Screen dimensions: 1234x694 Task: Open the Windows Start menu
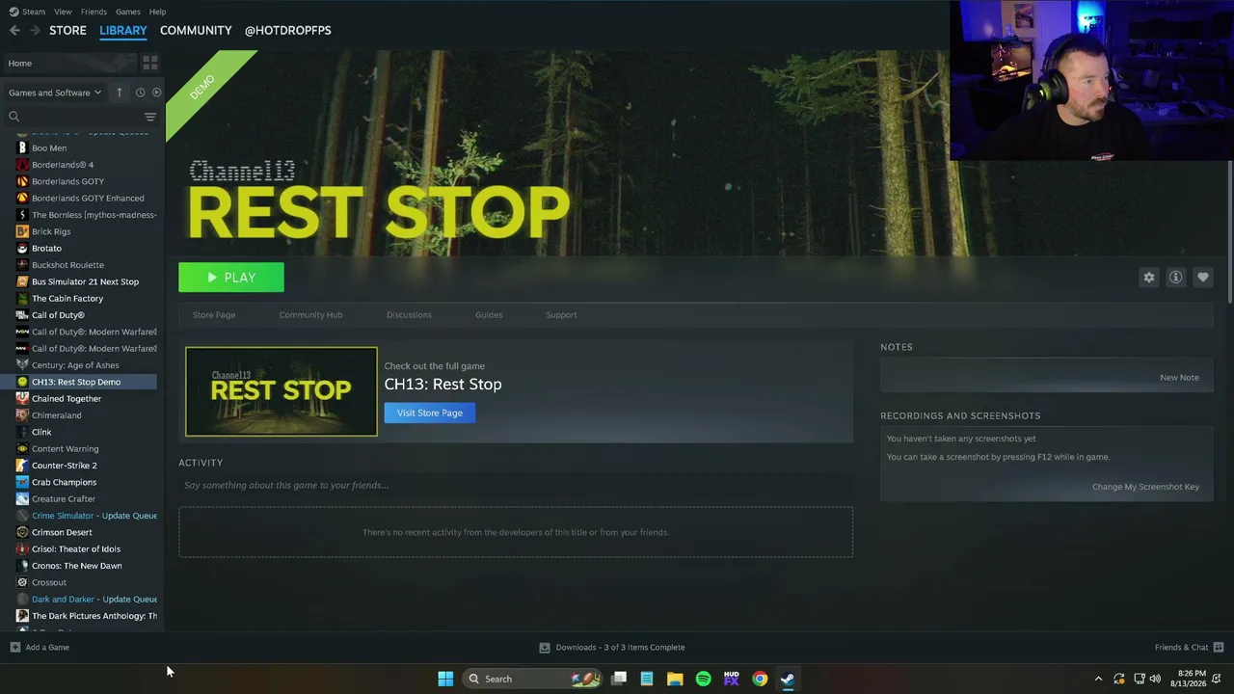click(445, 679)
